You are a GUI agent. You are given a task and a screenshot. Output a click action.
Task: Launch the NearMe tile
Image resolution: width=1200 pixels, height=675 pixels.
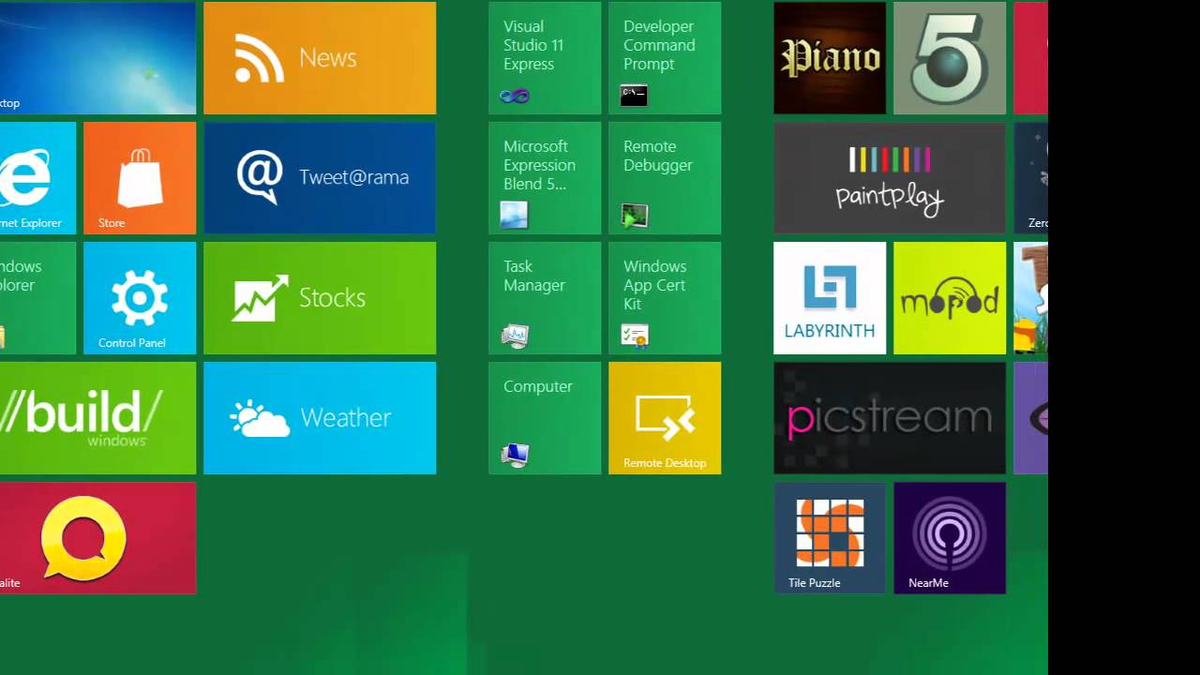[950, 538]
